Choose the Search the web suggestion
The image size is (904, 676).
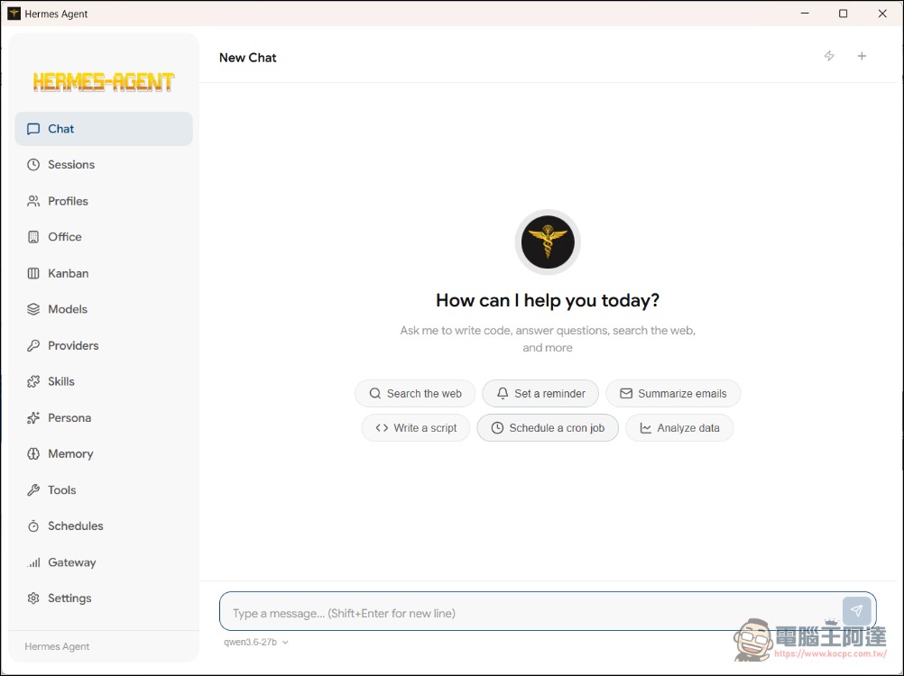click(415, 393)
